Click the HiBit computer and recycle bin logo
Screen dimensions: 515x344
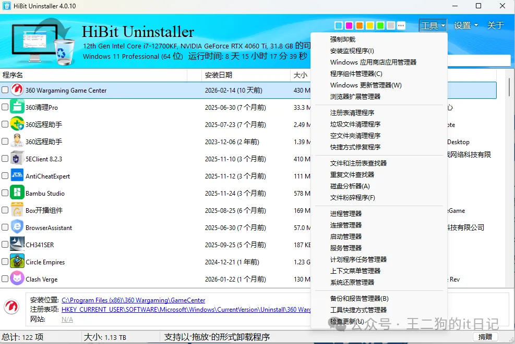[x=43, y=41]
